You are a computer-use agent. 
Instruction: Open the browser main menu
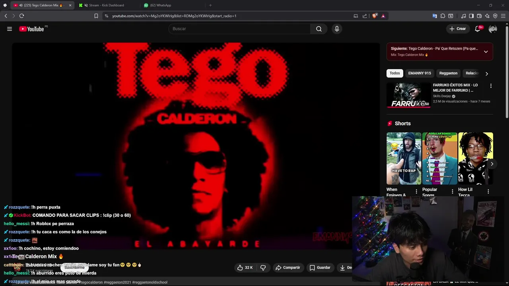point(503,16)
